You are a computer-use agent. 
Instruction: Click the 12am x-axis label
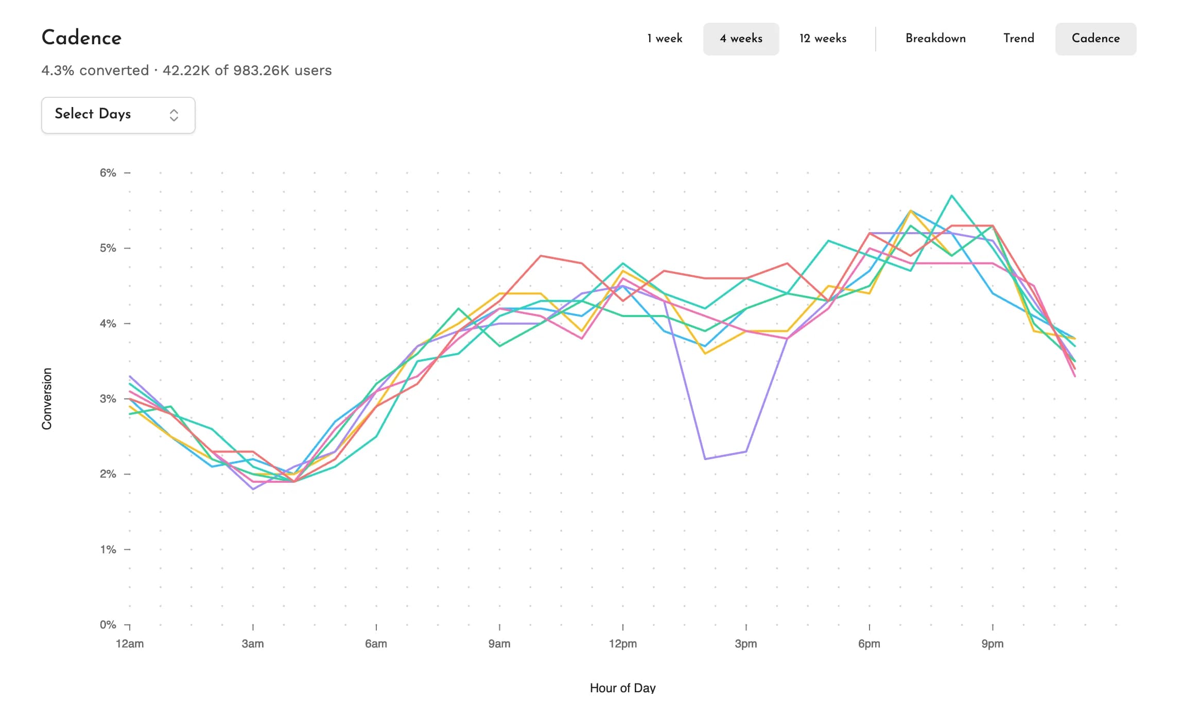coord(130,644)
